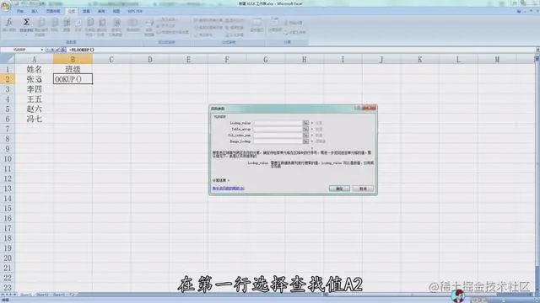Click Evaluate Formula in the ribbon
Image resolution: width=540 pixels, height=303 pixels.
[235, 35]
